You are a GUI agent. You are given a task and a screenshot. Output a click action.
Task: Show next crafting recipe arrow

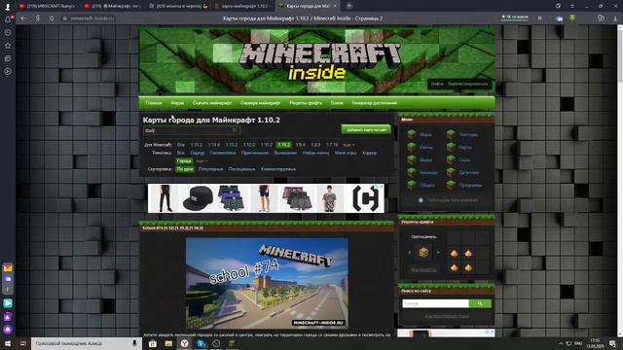[x=438, y=253]
